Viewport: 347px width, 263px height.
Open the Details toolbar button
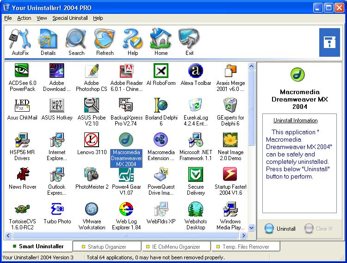48,42
